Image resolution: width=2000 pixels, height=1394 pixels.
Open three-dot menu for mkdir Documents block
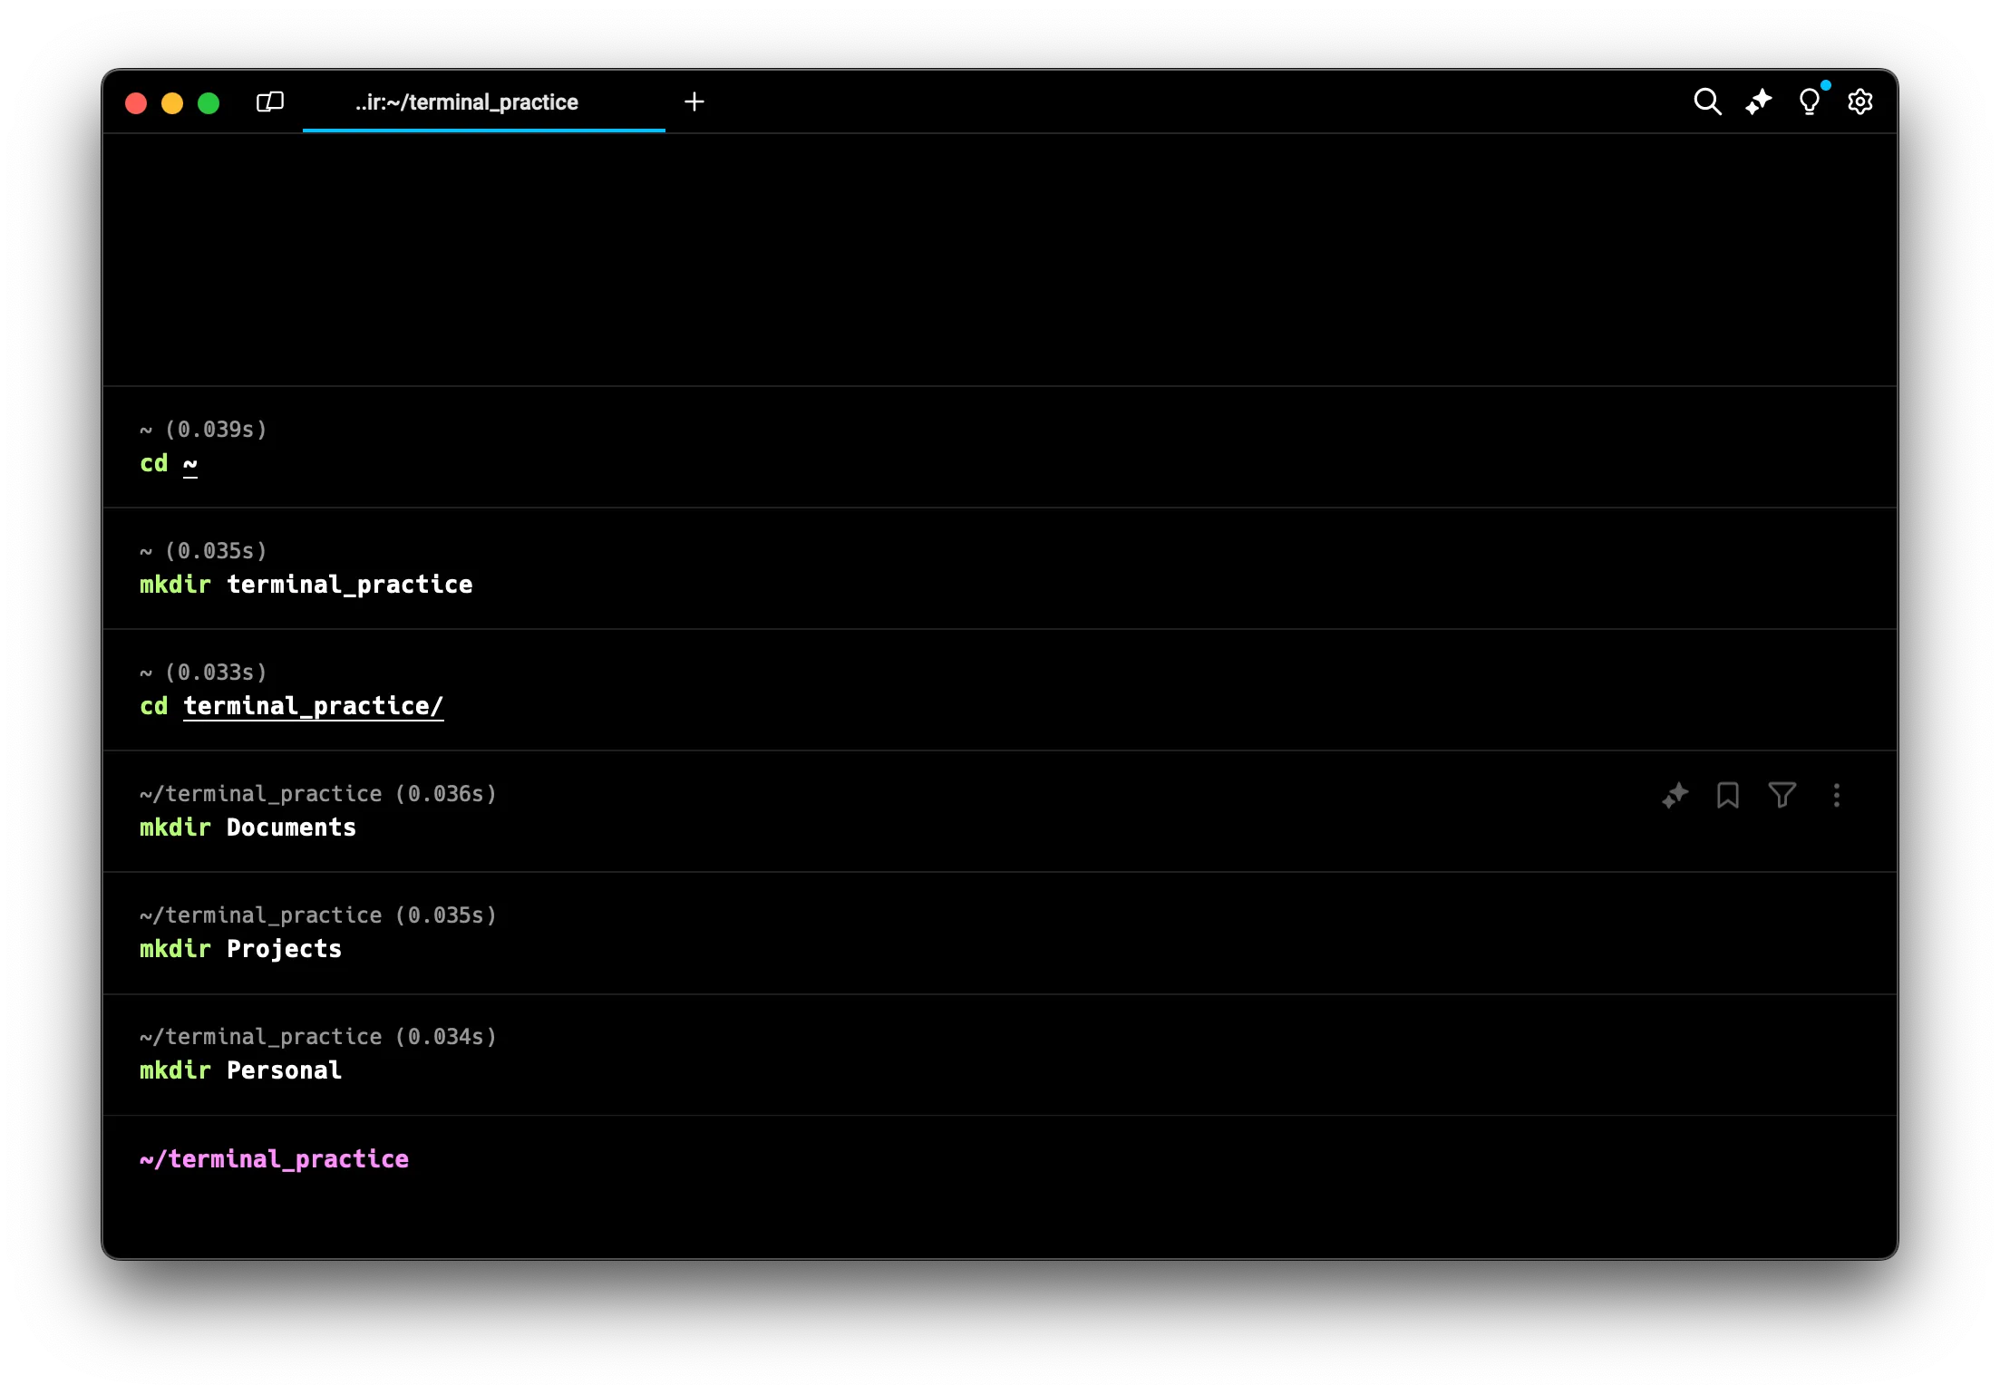[1837, 795]
